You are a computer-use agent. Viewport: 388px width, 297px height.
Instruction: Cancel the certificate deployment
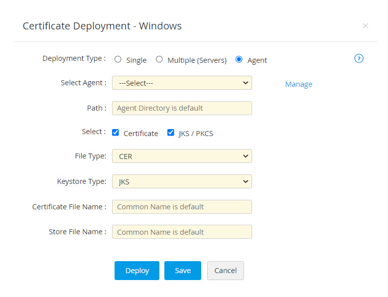click(x=225, y=271)
